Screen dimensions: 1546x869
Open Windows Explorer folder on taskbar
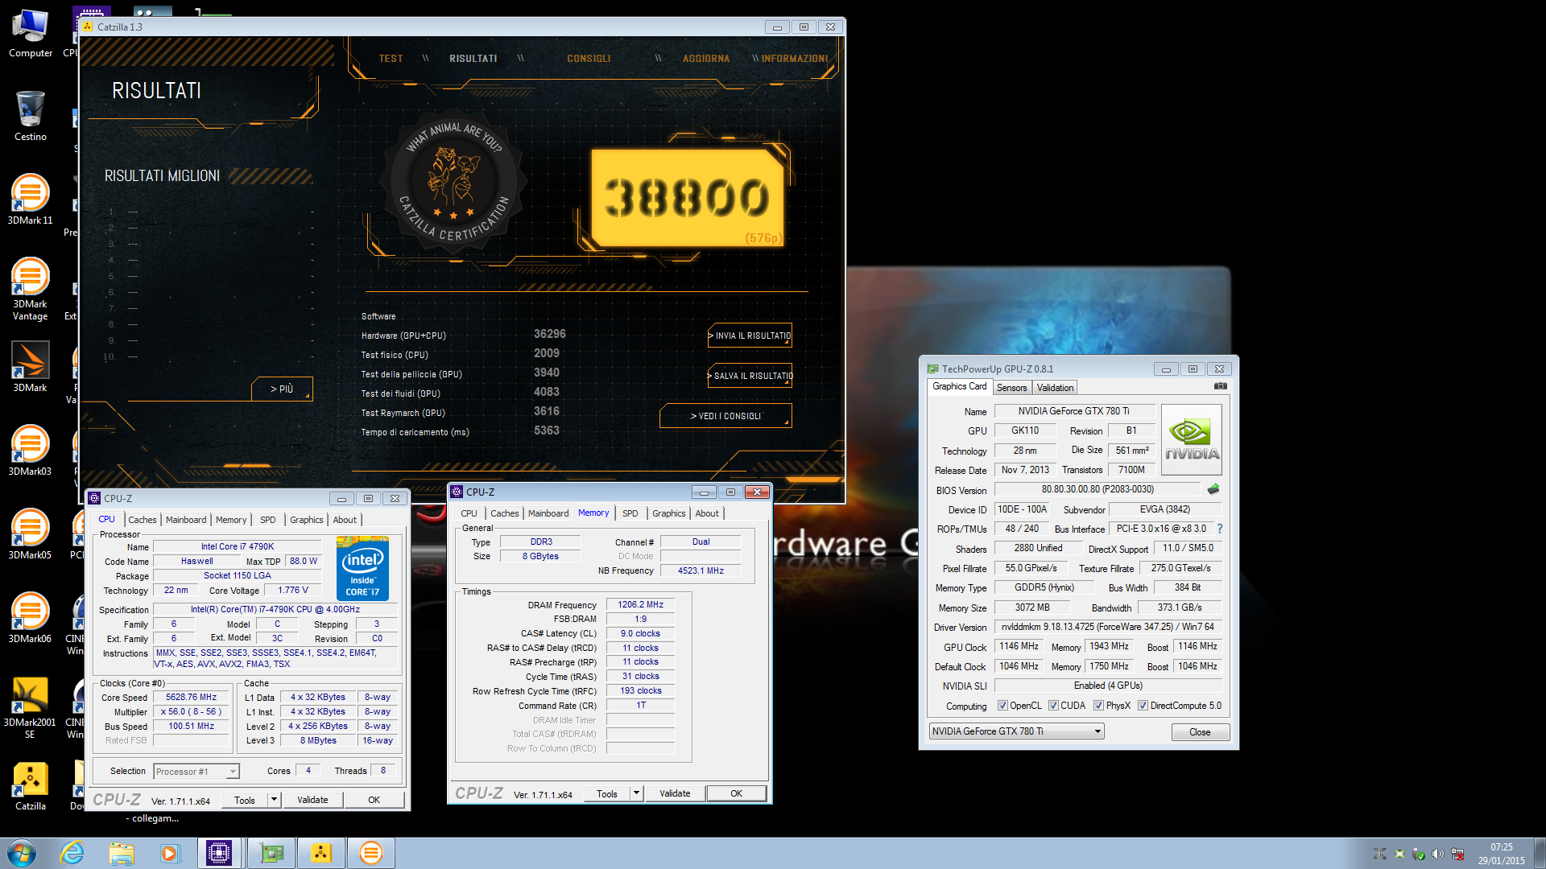(122, 853)
